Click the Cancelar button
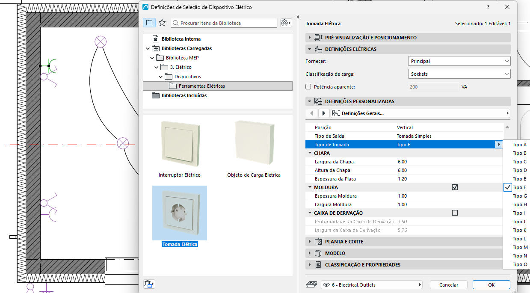 pyautogui.click(x=449, y=285)
